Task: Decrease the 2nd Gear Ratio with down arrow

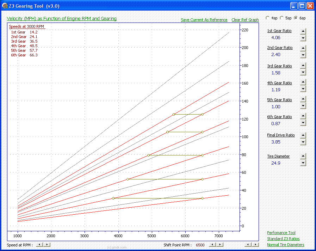Action: (303, 55)
